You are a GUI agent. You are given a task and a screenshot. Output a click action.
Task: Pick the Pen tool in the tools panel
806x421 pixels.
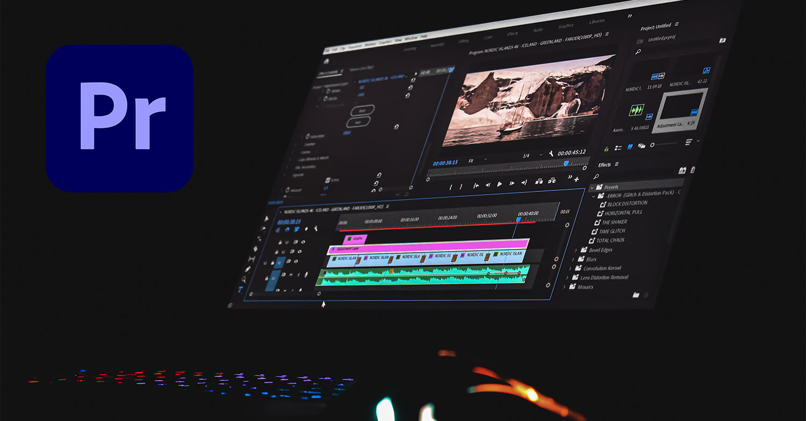click(248, 269)
